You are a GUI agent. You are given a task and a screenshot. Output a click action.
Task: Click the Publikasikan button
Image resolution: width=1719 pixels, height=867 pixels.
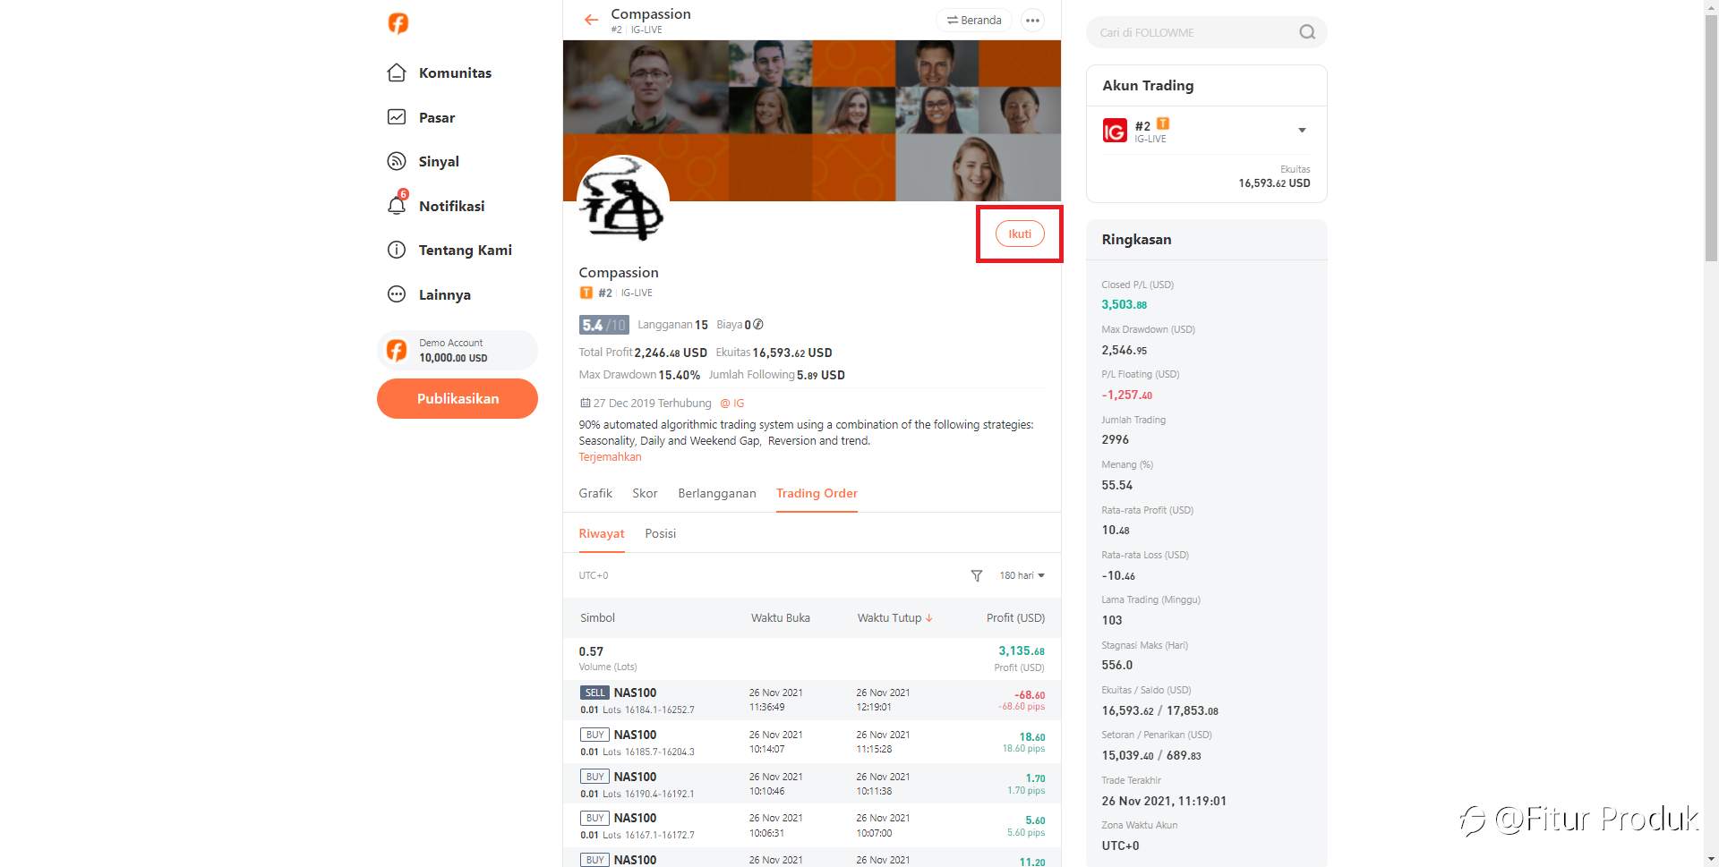click(x=458, y=398)
